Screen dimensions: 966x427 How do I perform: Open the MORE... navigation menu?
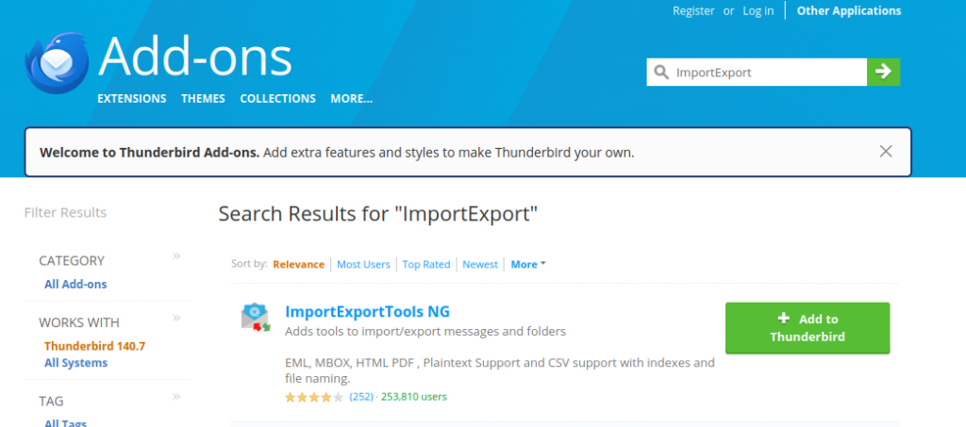click(351, 98)
